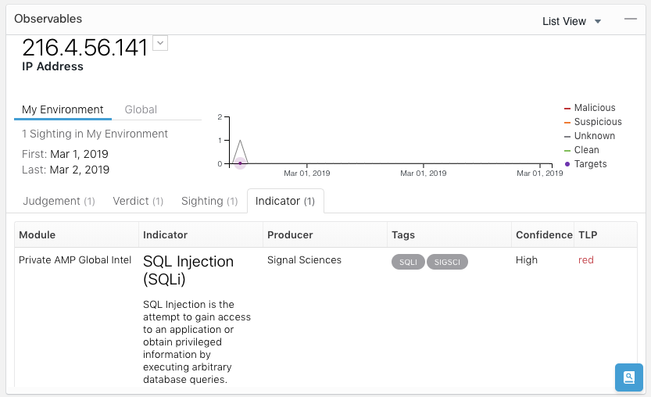Viewport: 651px width, 397px height.
Task: Toggle the Targets legend entry
Action: tap(590, 164)
